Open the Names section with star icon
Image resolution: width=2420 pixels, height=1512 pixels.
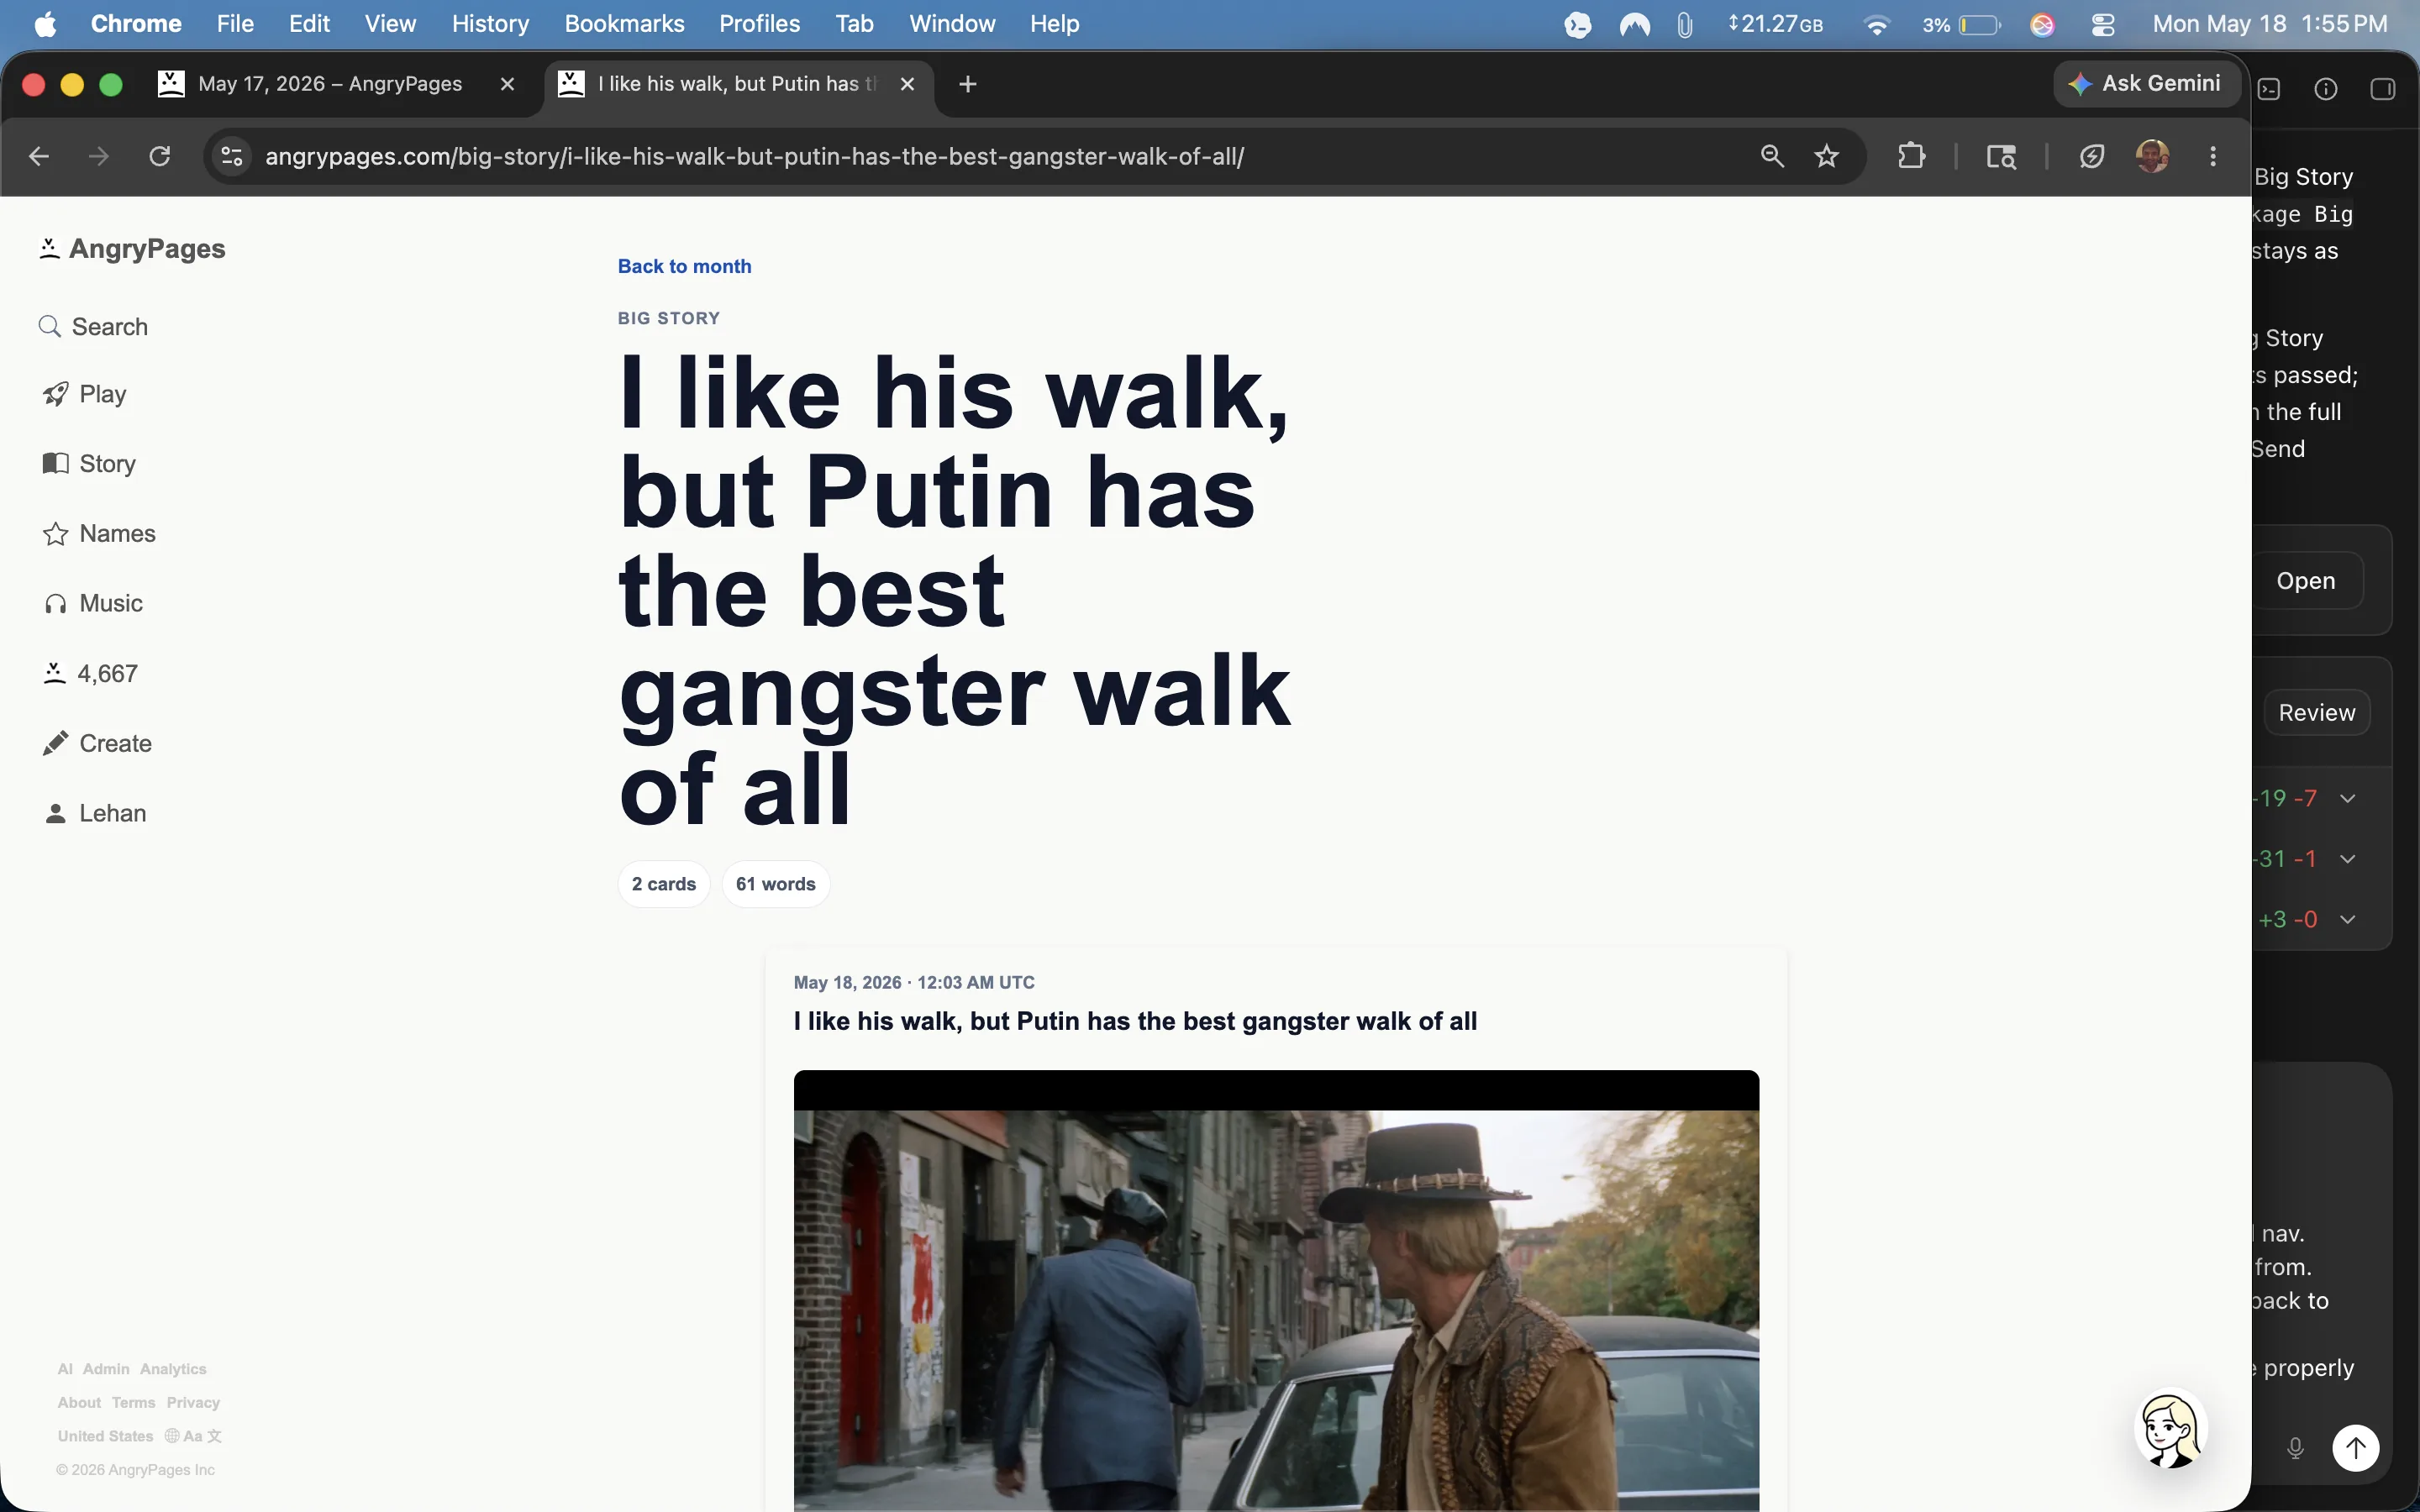click(x=99, y=534)
